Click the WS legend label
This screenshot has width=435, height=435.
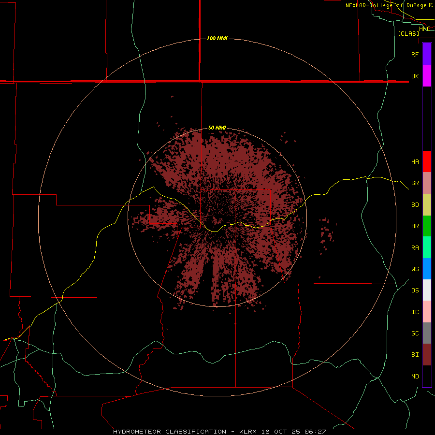pyautogui.click(x=415, y=269)
